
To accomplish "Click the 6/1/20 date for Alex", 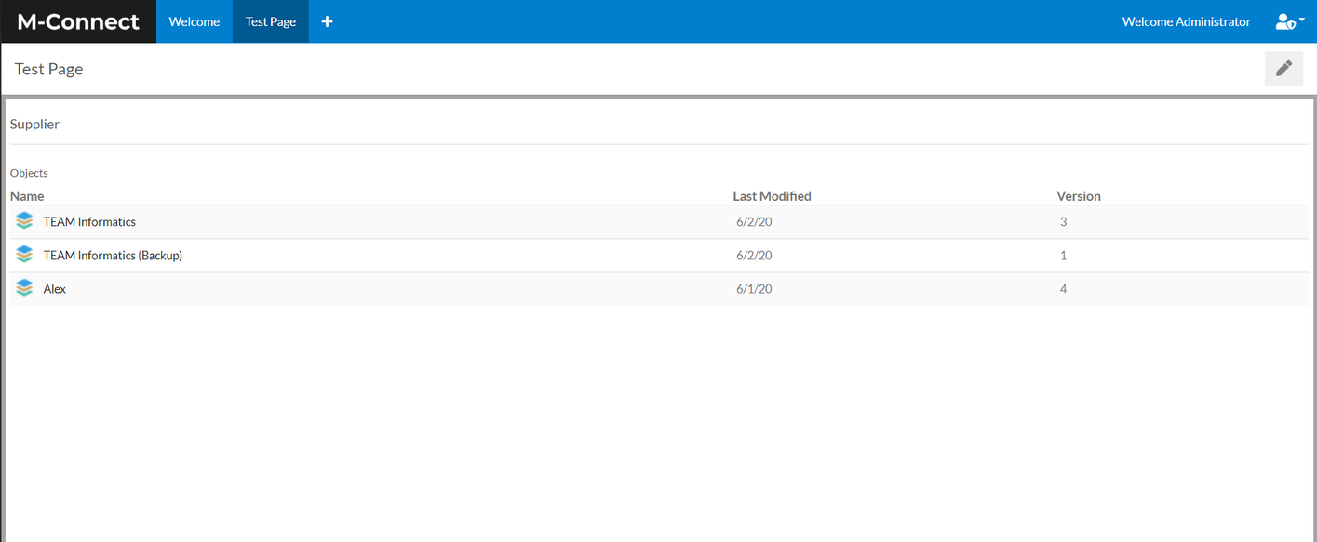I will [753, 289].
